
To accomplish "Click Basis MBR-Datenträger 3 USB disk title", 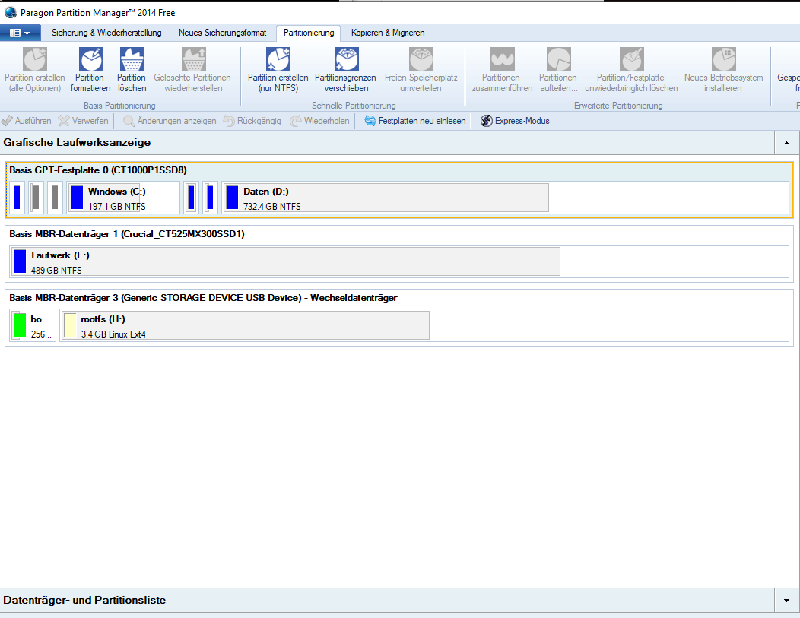I will click(x=203, y=298).
